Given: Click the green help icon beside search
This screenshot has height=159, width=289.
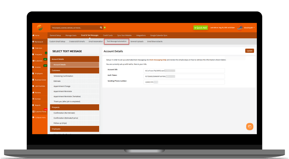Looking at the screenshot, I should pos(105,27).
